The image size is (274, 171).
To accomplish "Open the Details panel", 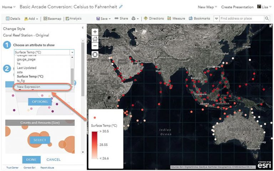I will (13, 18).
